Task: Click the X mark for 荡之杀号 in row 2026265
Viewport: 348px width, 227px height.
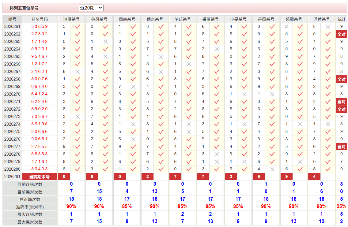Action: [x=161, y=57]
